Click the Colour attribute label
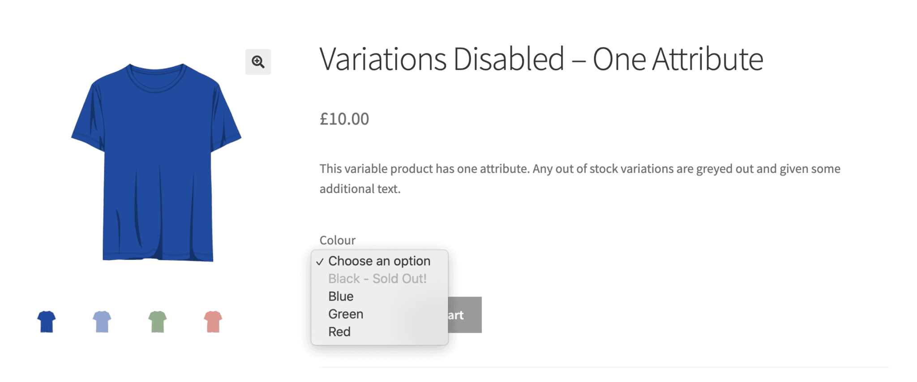The width and height of the screenshot is (917, 382). [x=337, y=240]
